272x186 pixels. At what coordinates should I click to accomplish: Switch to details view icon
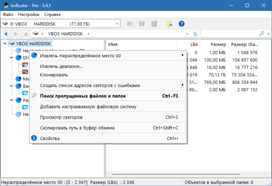point(142,24)
